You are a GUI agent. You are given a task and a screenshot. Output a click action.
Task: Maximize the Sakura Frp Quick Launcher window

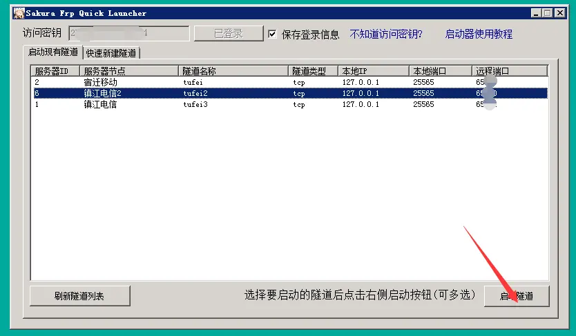click(x=548, y=13)
